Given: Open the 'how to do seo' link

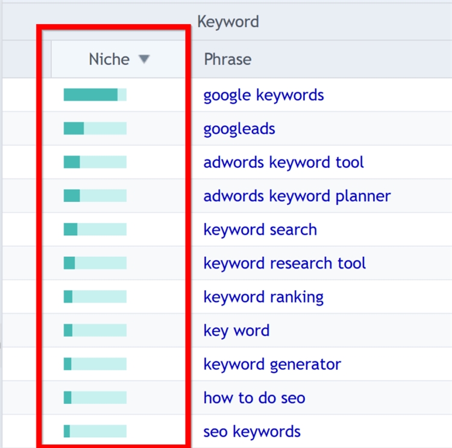Looking at the screenshot, I should coord(254,398).
